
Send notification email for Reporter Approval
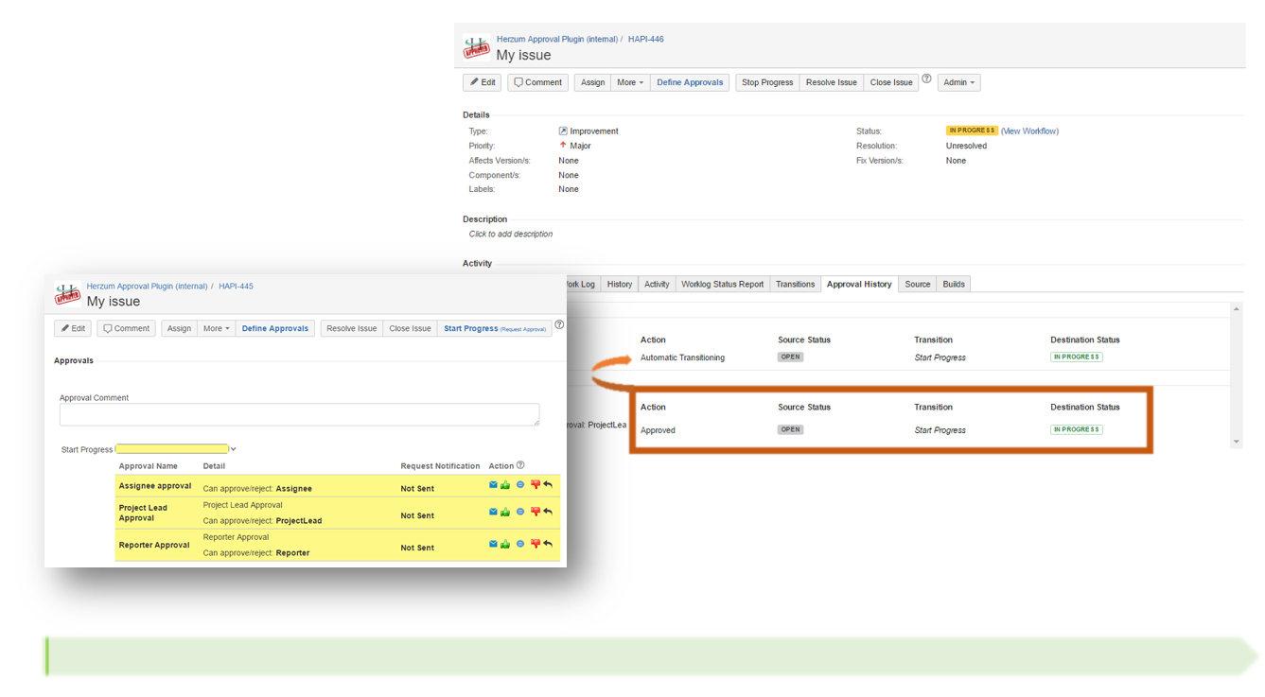click(493, 544)
